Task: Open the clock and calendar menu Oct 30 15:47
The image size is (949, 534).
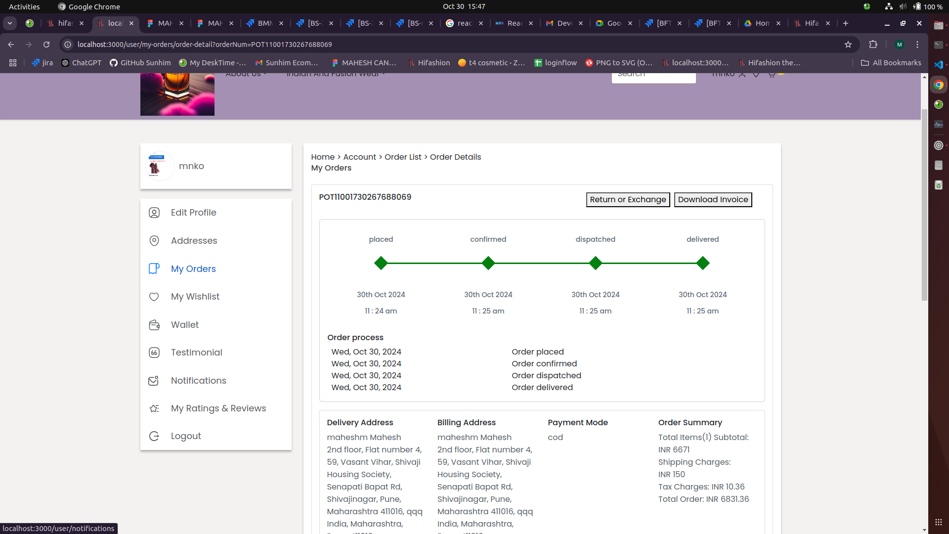Action: click(464, 6)
